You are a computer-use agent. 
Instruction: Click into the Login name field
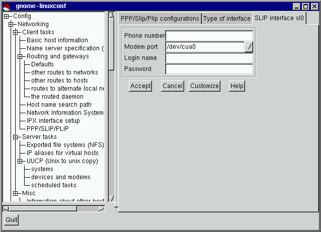coord(209,58)
